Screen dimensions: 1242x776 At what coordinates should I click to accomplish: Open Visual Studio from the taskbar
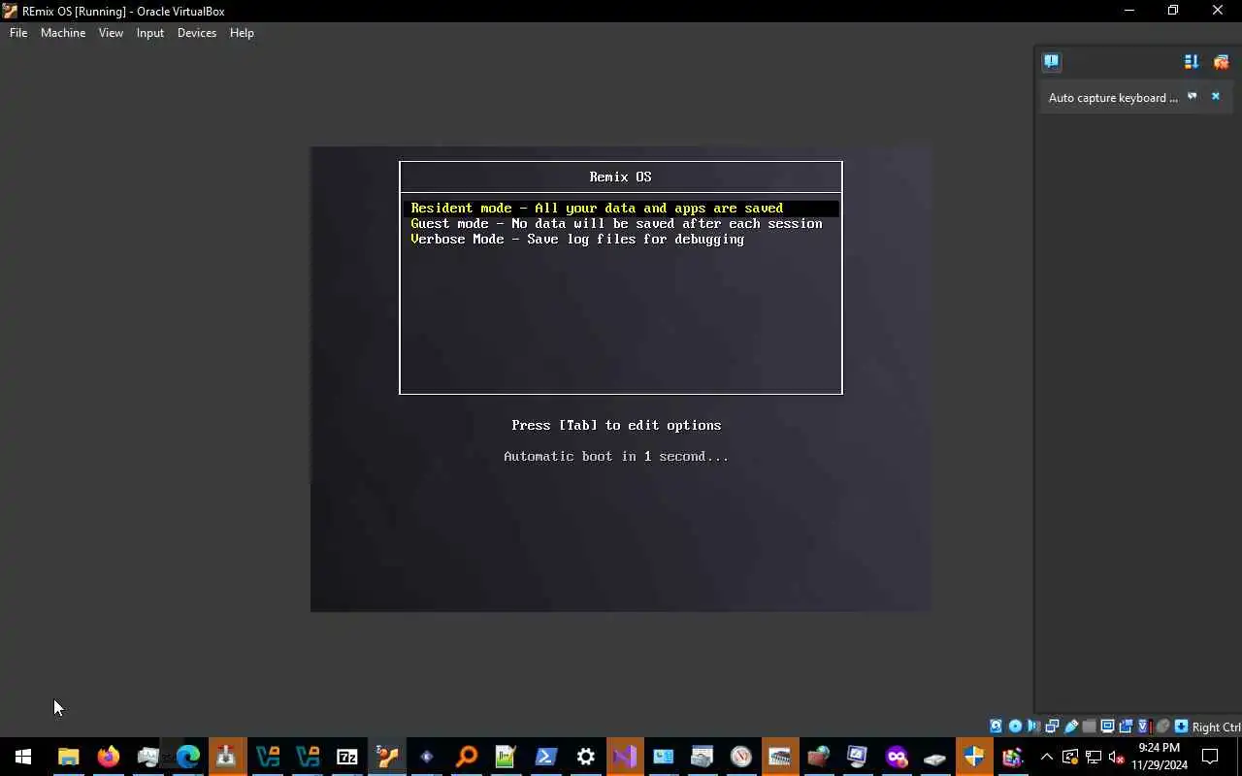(x=625, y=757)
